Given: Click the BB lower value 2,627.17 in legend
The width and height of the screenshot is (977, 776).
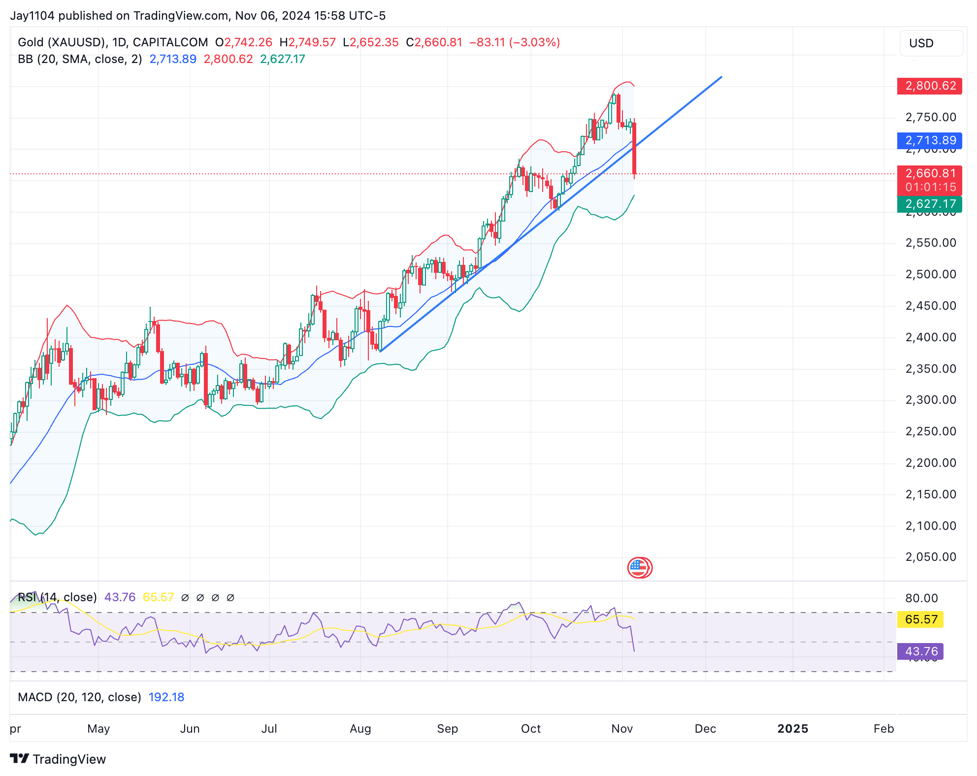Looking at the screenshot, I should tap(283, 59).
